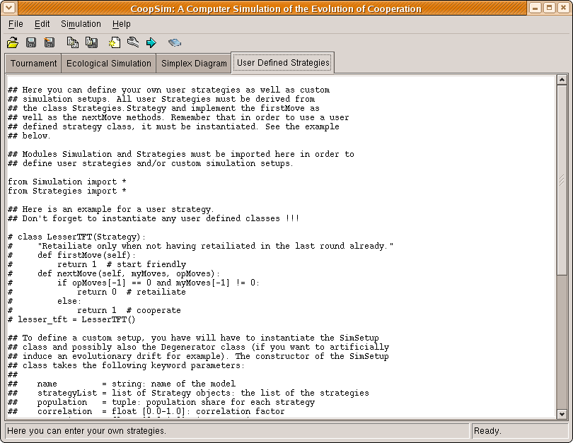This screenshot has width=573, height=443.
Task: Click the copy pages toolbar icon
Action: tap(73, 42)
